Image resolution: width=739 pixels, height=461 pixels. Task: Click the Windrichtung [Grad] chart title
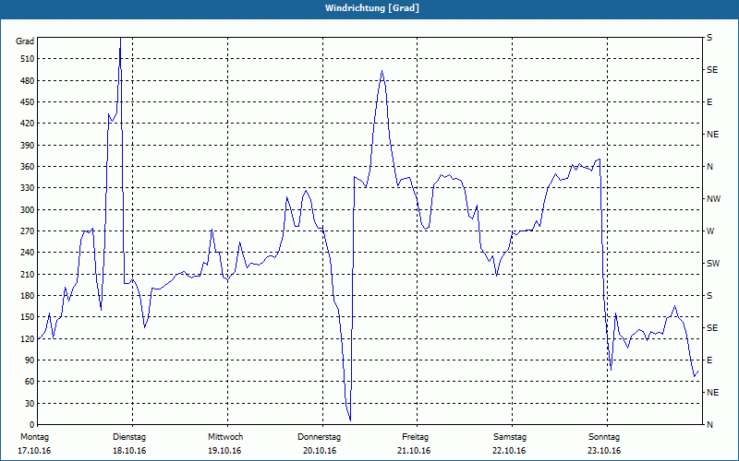coord(372,8)
